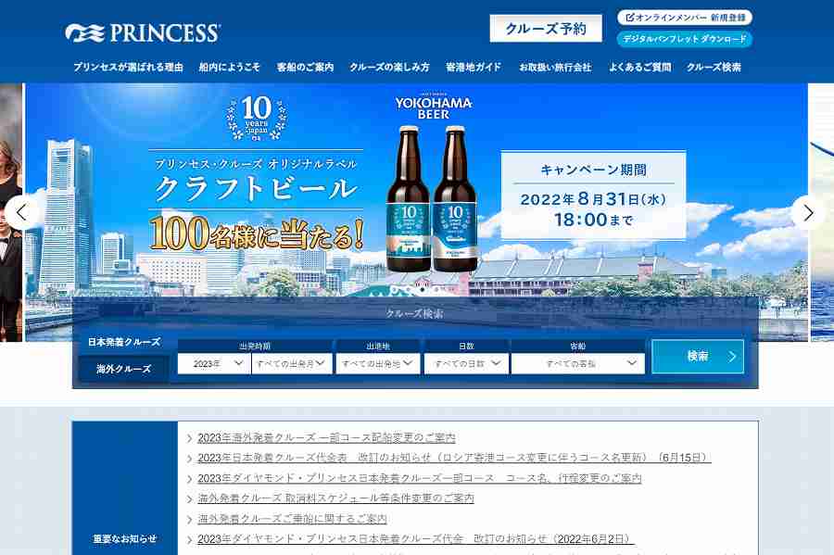
Task: Click the Princess logo
Action: pos(142,33)
